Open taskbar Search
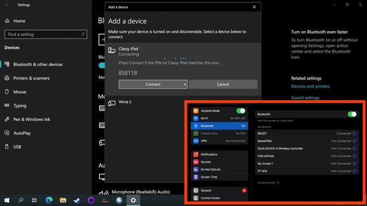 (21, 200)
